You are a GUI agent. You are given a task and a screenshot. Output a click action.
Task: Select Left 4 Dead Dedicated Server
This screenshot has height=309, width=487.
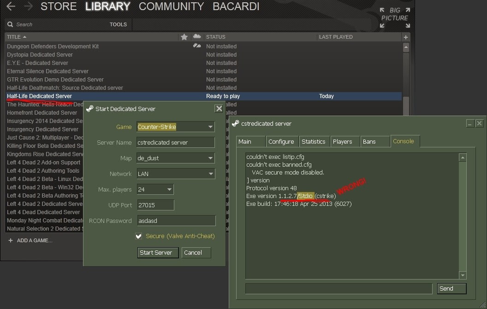point(43,212)
